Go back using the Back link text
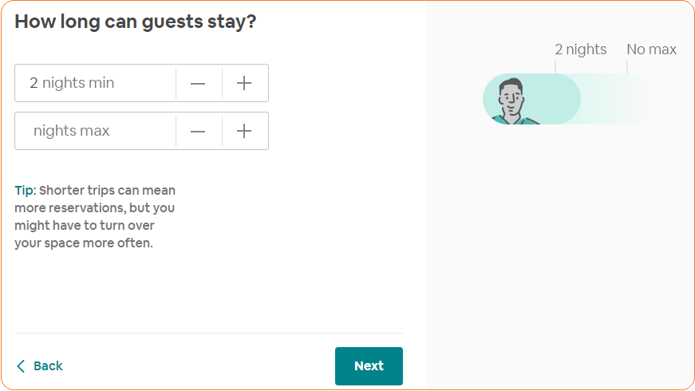 click(x=48, y=366)
